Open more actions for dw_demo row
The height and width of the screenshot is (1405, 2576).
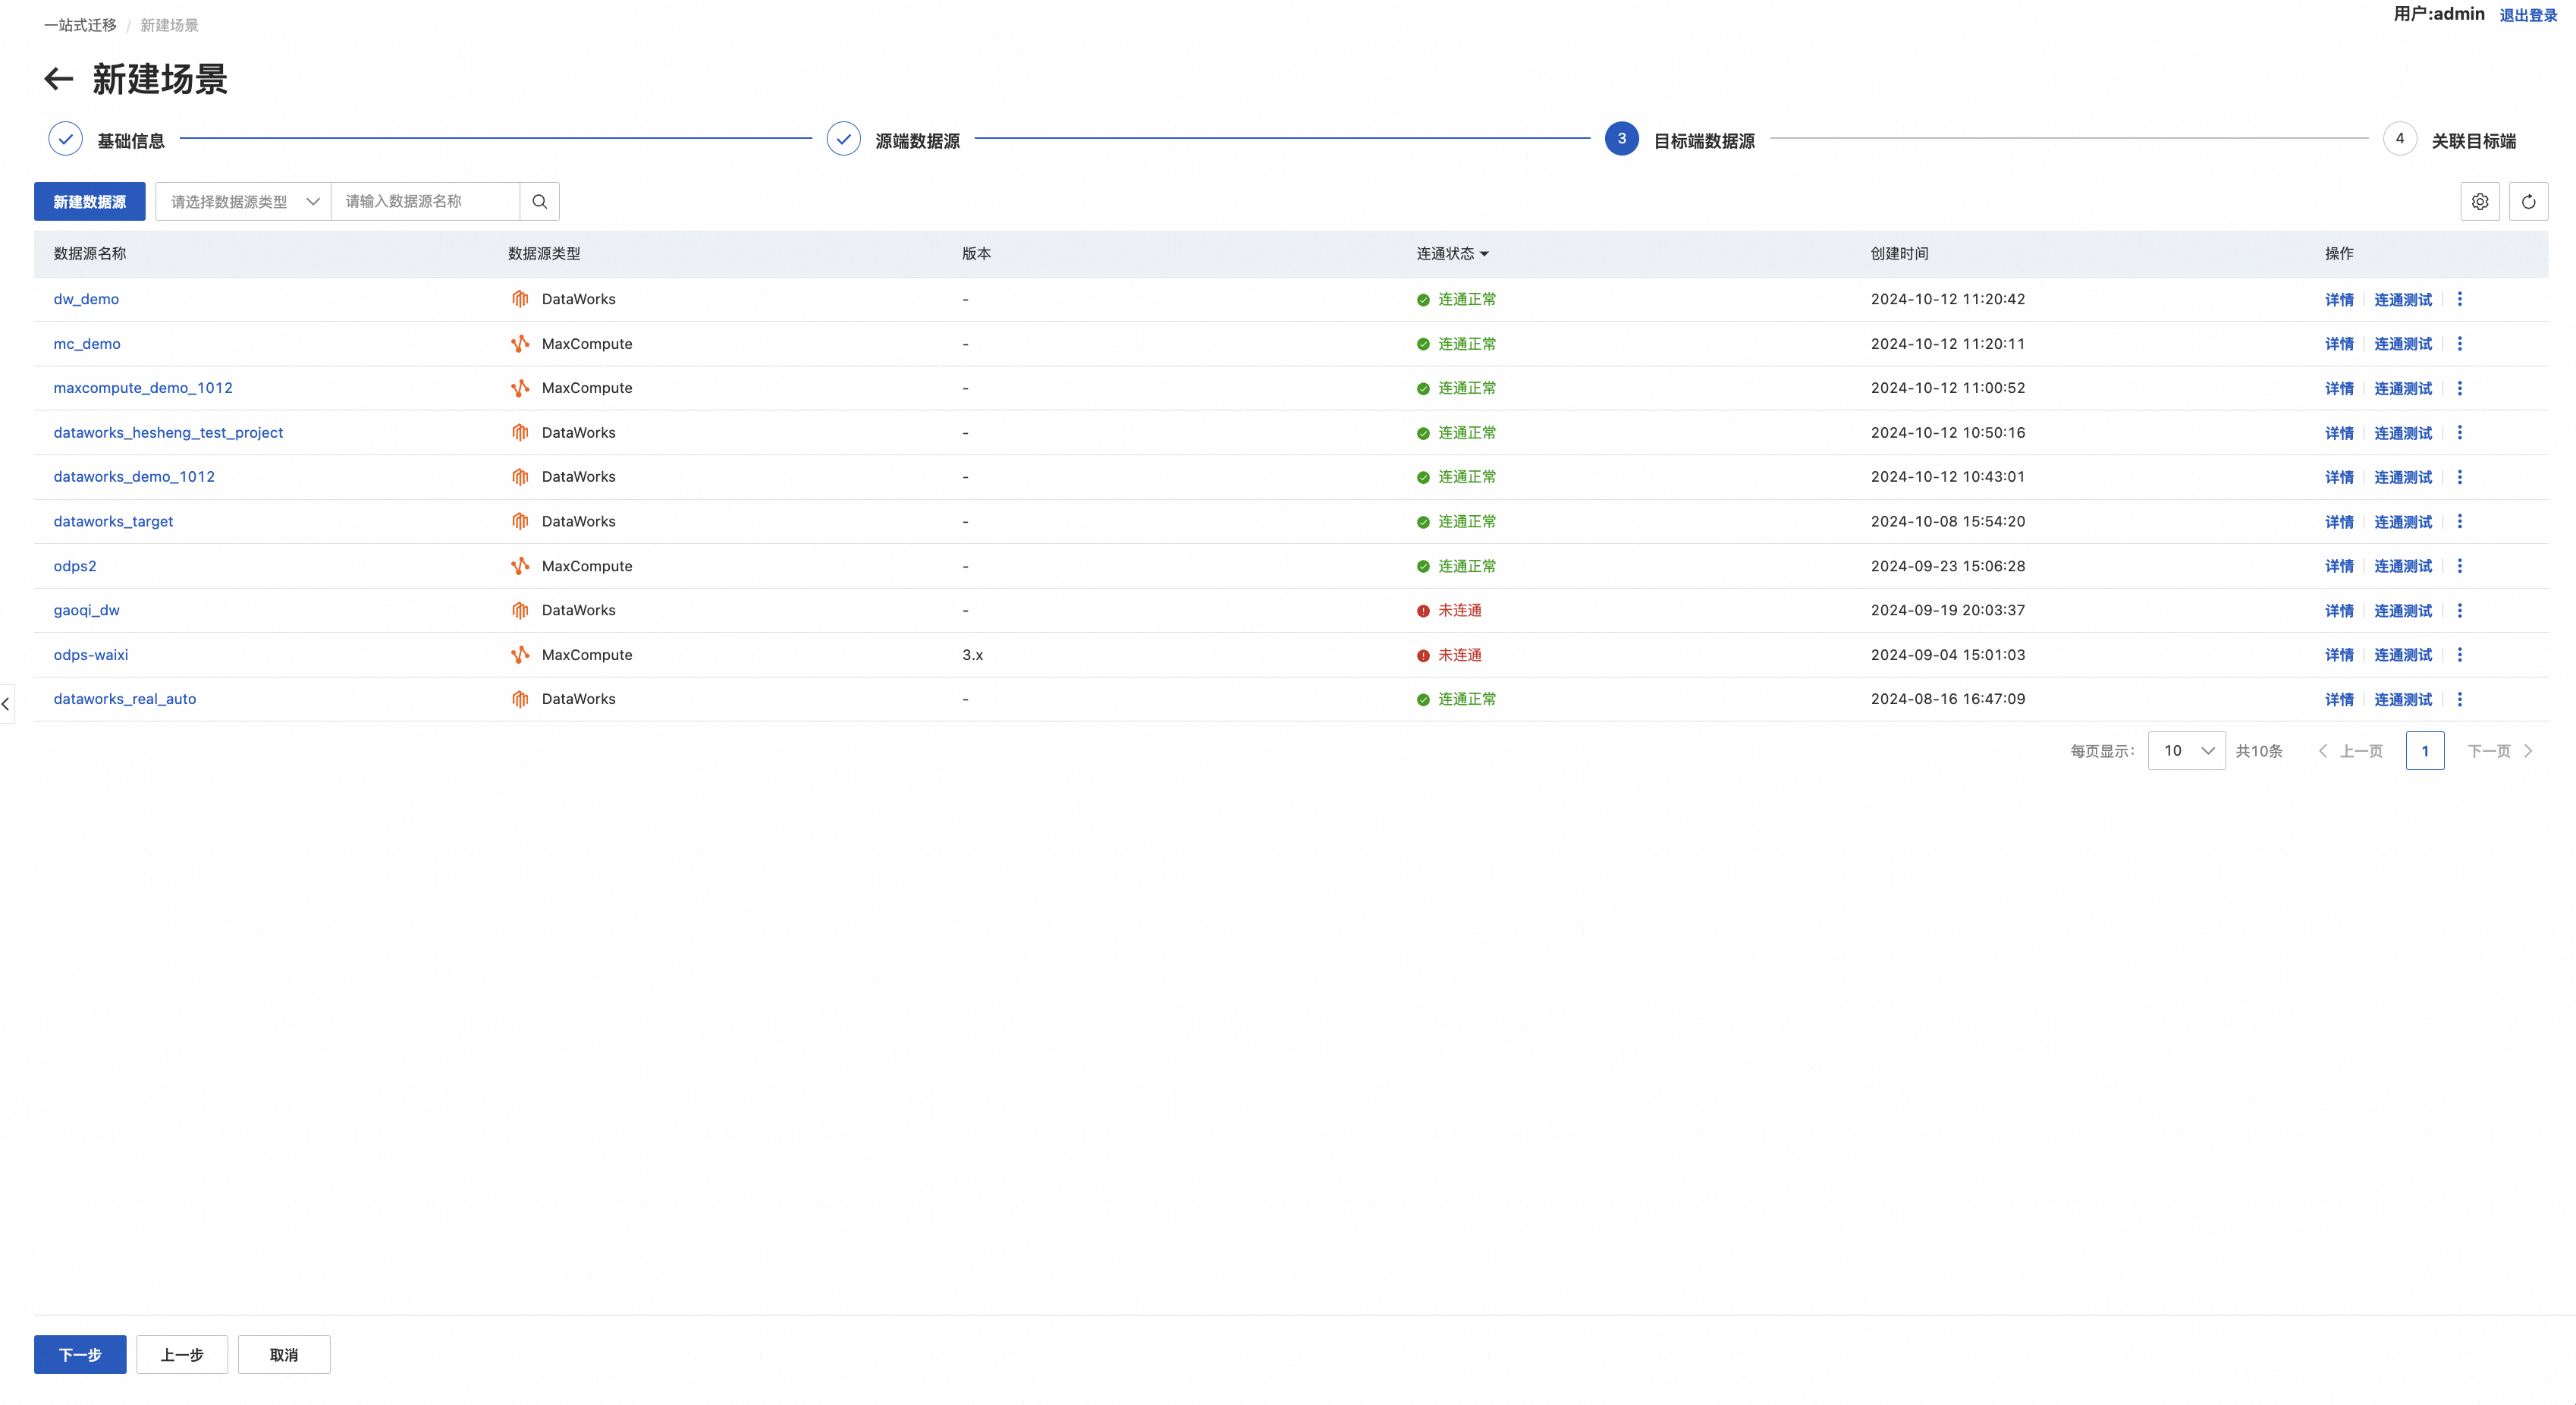pyautogui.click(x=2460, y=299)
